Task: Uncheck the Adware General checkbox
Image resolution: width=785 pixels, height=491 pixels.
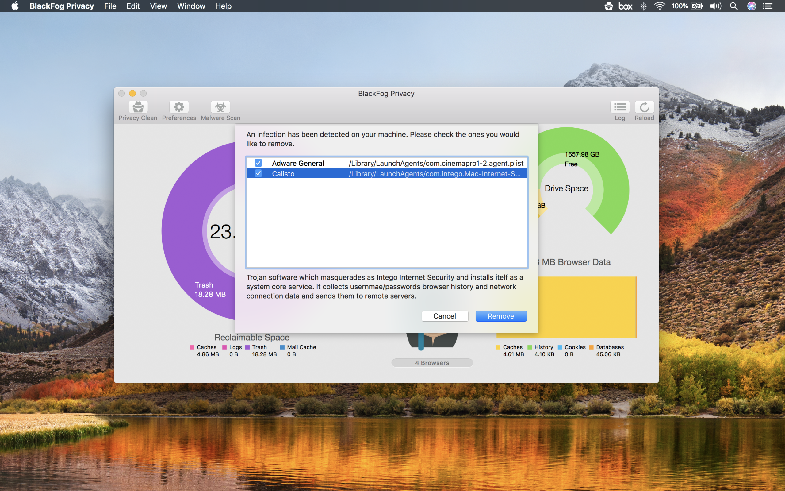Action: point(258,163)
